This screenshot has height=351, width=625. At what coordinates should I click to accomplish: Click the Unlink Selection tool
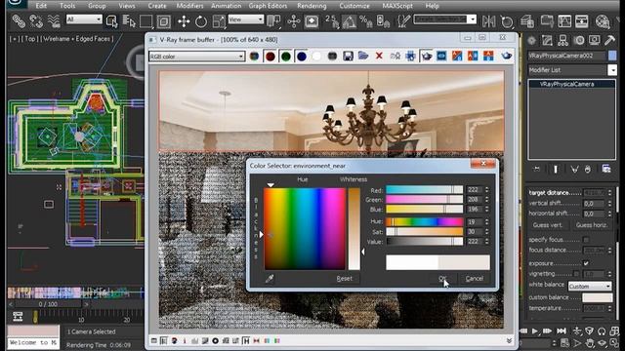click(x=36, y=20)
